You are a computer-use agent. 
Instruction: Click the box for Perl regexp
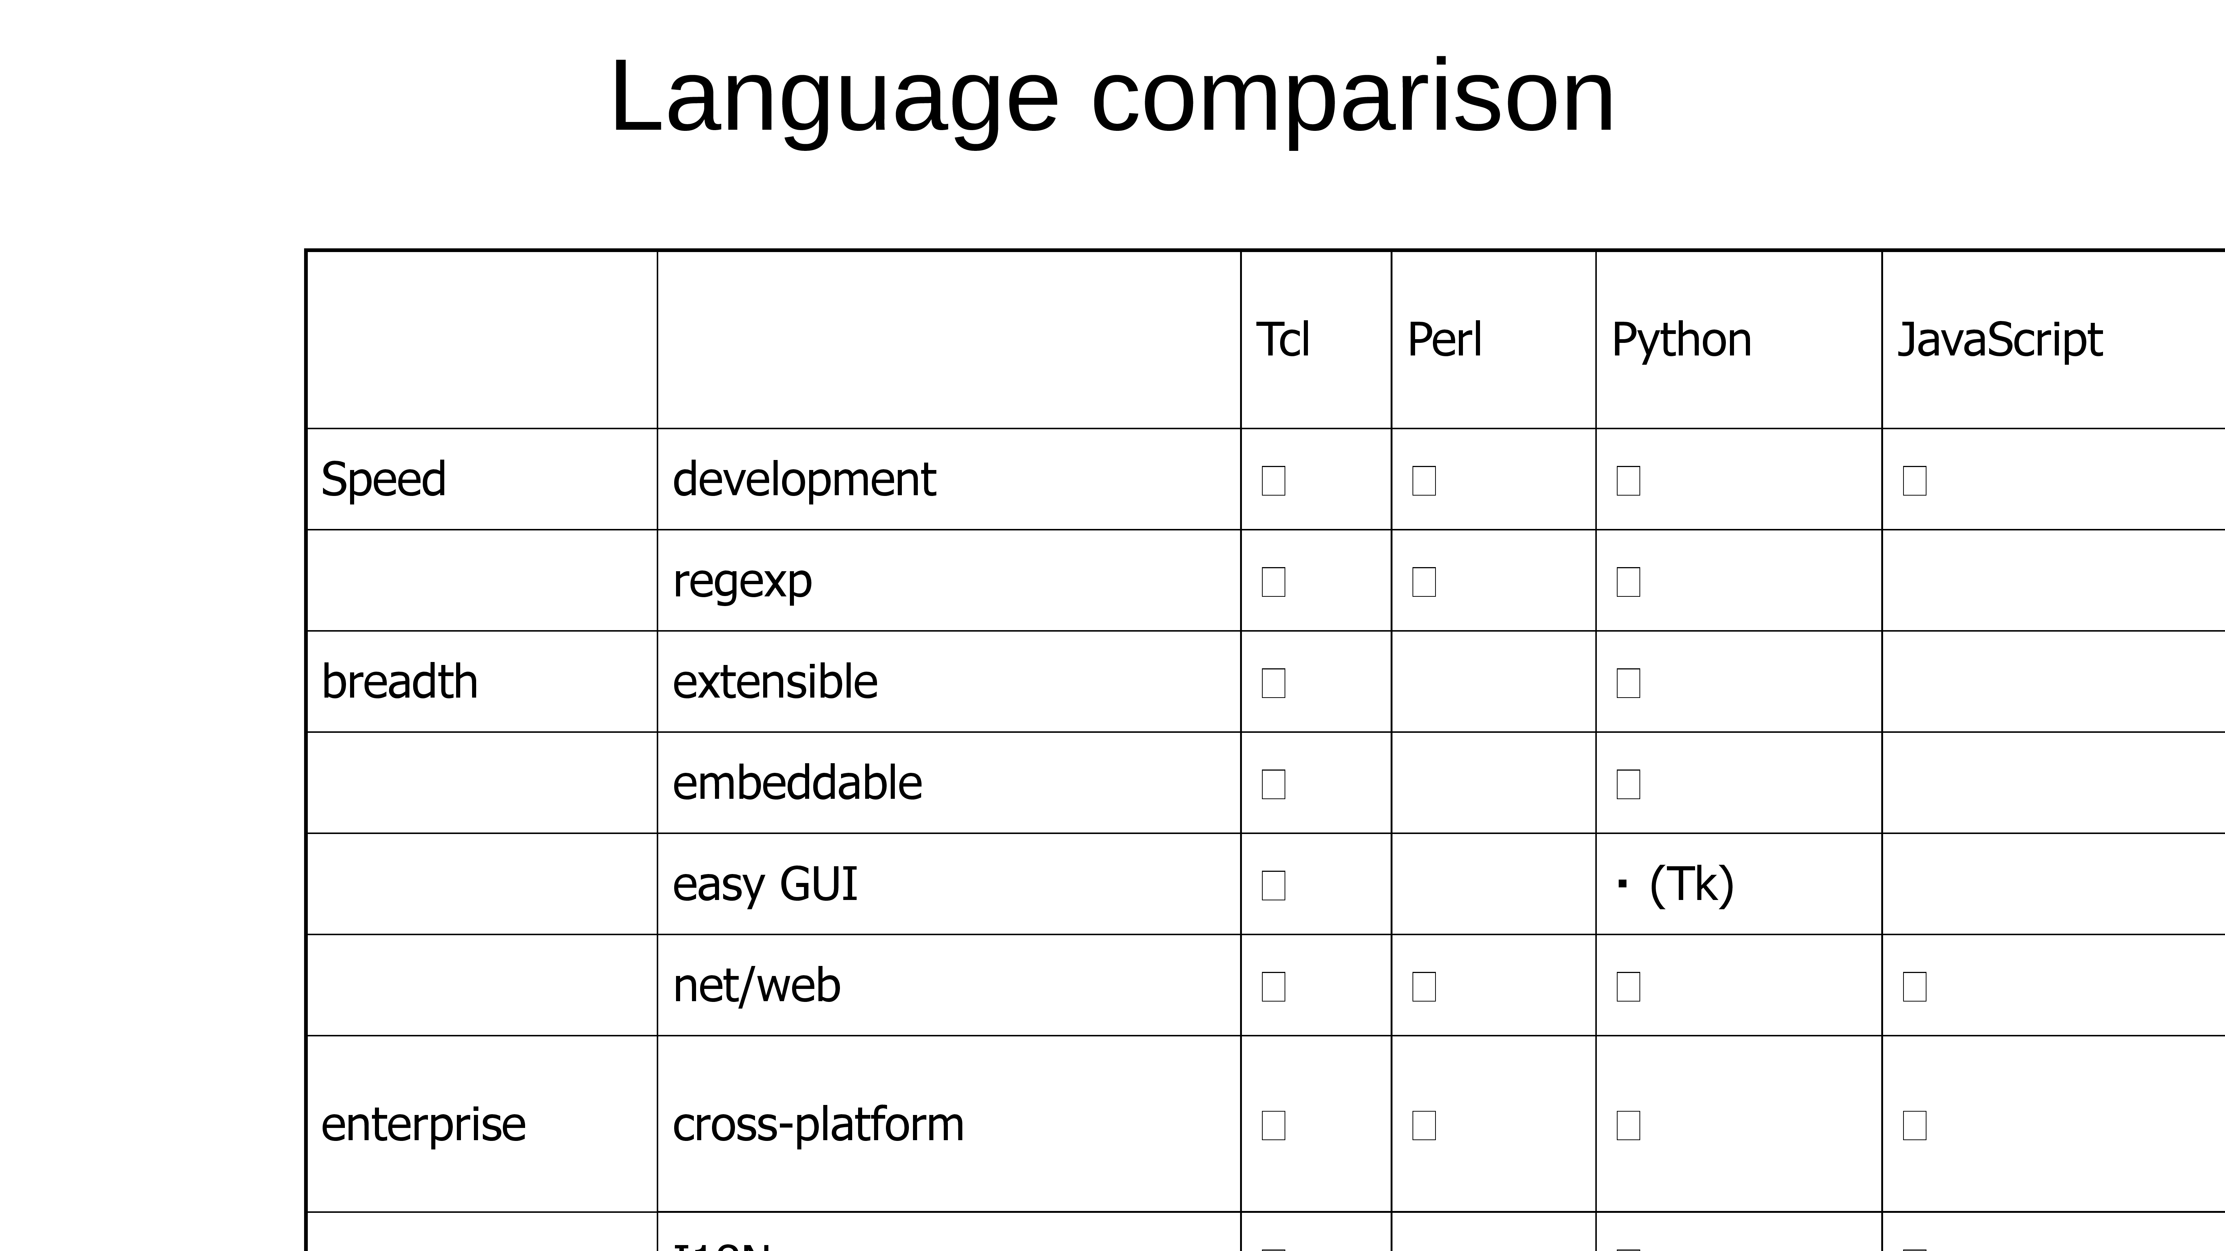[x=1424, y=581]
